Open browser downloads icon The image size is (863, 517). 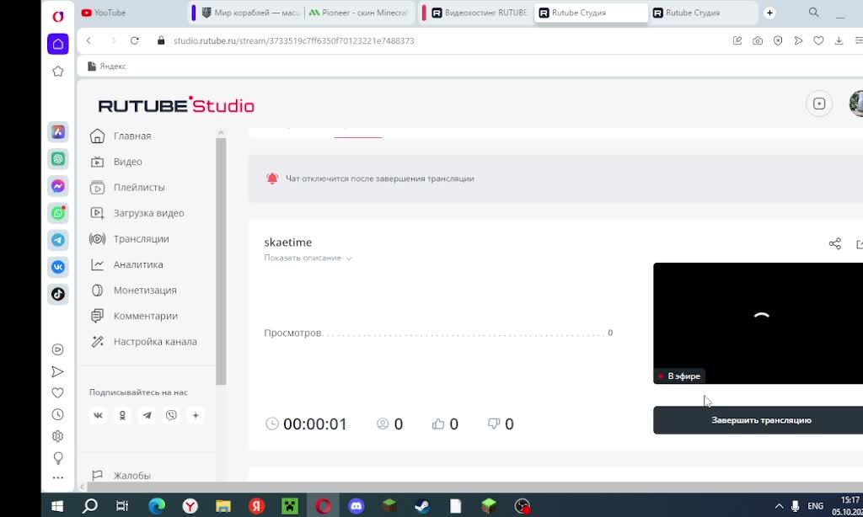[839, 40]
